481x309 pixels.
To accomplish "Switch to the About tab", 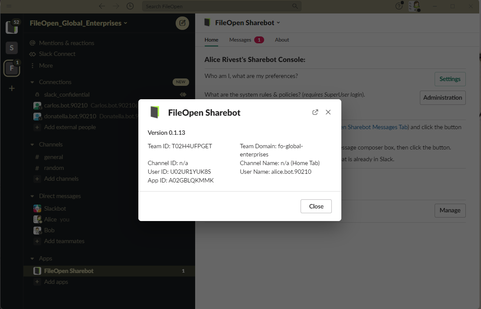I will coord(282,40).
